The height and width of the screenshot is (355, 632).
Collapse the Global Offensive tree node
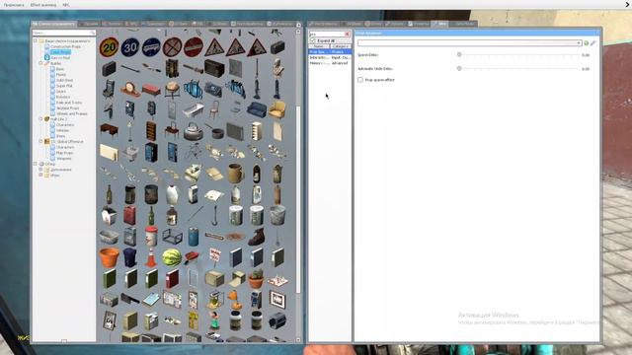pos(40,141)
